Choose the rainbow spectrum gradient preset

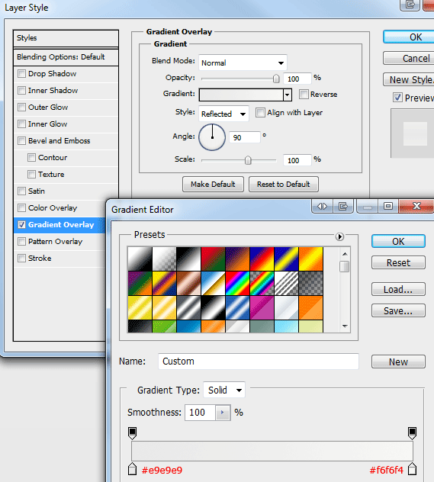(237, 283)
